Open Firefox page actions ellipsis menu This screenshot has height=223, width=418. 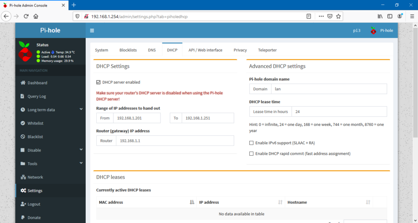(321, 16)
